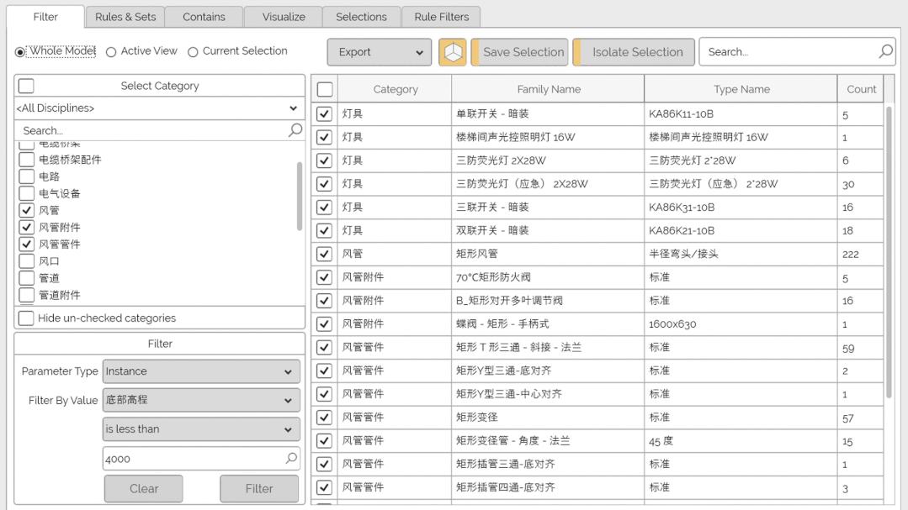Screen dimensions: 908x510
Task: Check the 电路 category checkbox
Action: 26,176
